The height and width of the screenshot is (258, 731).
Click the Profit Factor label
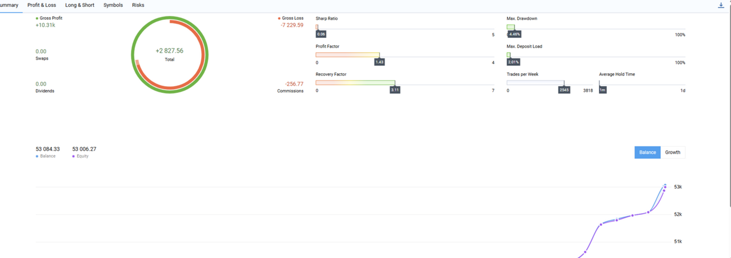(x=328, y=46)
